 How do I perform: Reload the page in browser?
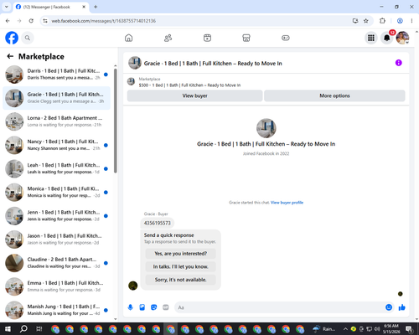(x=31, y=21)
